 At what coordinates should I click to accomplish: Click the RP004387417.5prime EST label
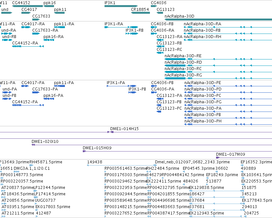tap(168, 213)
